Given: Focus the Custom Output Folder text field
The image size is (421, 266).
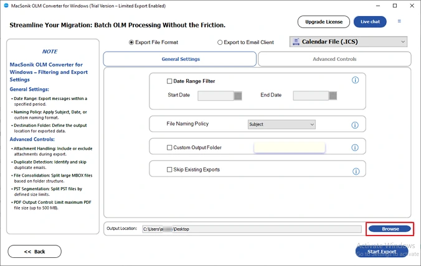Looking at the screenshot, I should point(290,147).
